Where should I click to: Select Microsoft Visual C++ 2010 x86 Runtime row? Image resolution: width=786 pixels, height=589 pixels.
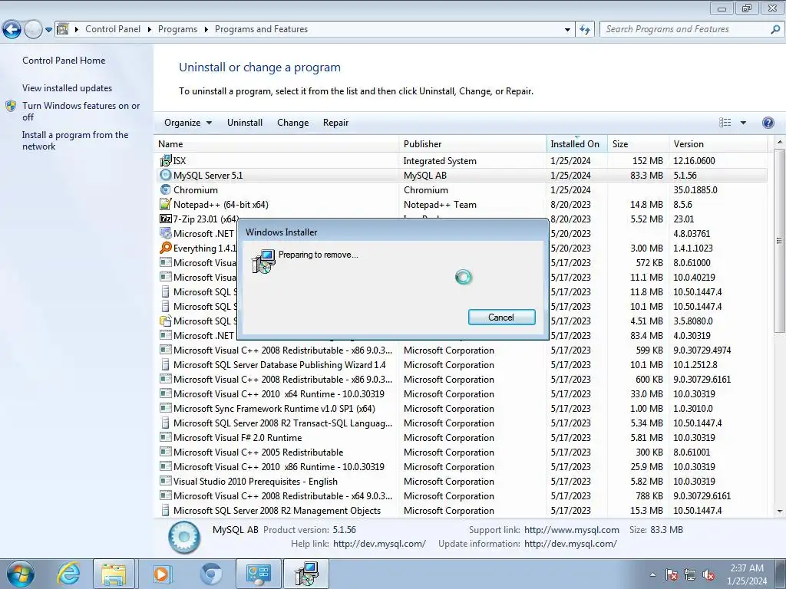click(x=461, y=467)
